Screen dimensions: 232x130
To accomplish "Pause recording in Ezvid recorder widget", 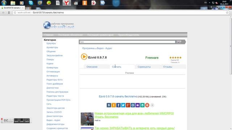I will (x=16, y=121).
